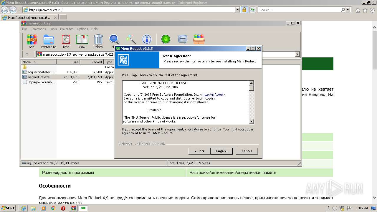This screenshot has height=212, width=377.
Task: Click the Delete trash icon in WinRAR
Action: click(98, 42)
